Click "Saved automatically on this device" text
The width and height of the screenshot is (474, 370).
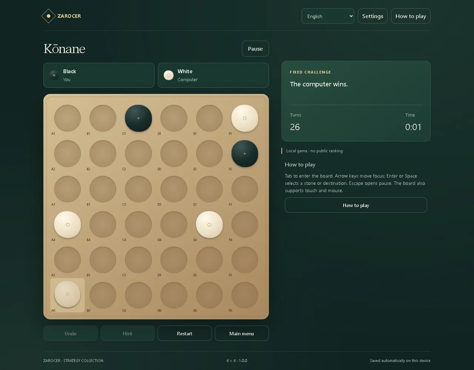400,361
